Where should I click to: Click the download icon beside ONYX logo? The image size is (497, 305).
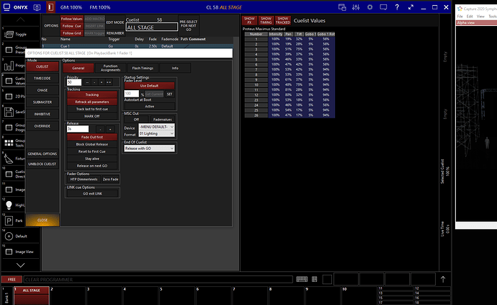tap(37, 7)
